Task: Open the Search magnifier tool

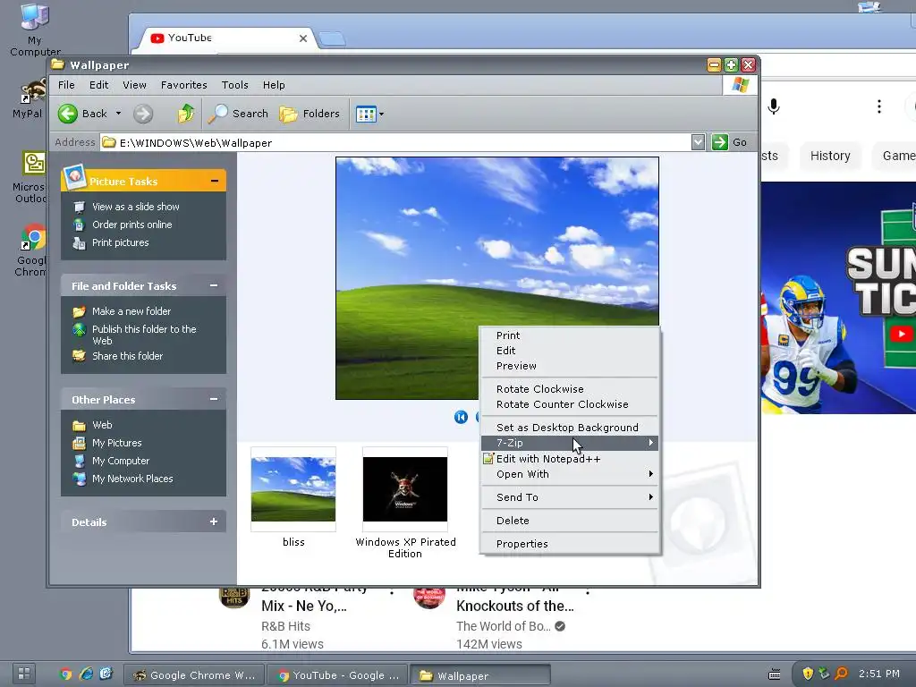Action: 238,114
